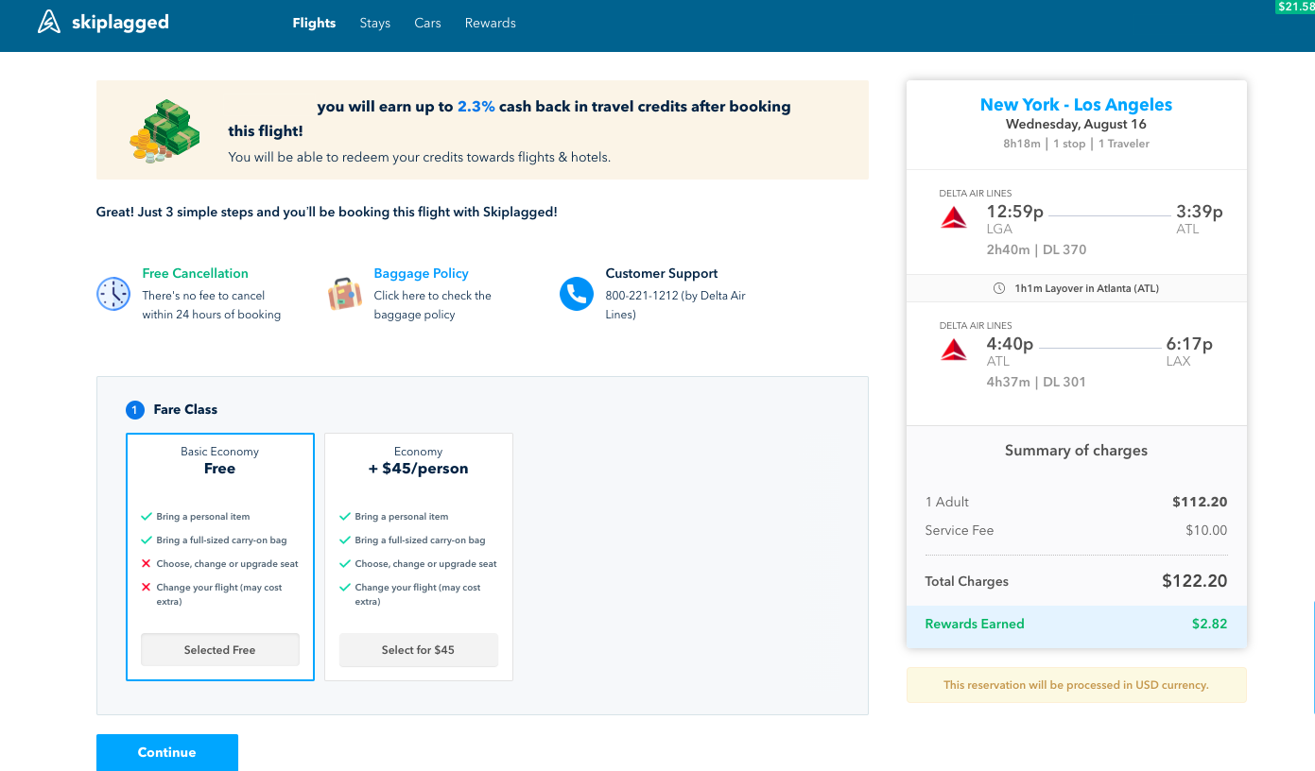The height and width of the screenshot is (771, 1315).
Task: Expand the 1h1m Layover in Atlanta row
Action: [1076, 288]
